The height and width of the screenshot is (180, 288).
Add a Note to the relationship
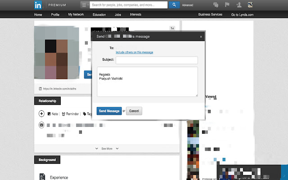point(53,114)
